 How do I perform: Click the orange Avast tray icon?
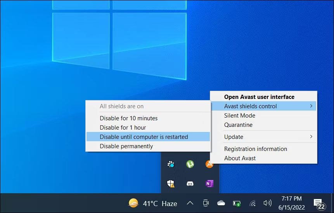(x=209, y=165)
